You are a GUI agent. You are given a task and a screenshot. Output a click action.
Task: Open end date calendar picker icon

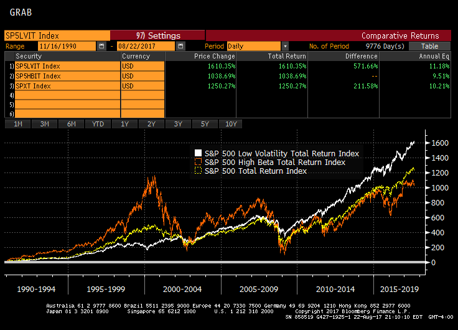tap(181, 46)
